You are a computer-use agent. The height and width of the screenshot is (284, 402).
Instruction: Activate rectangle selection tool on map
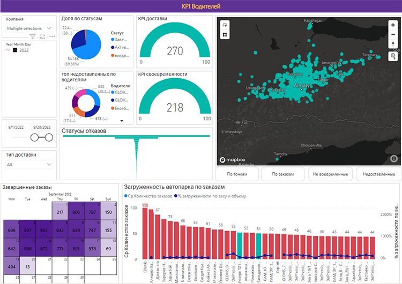tap(225, 34)
